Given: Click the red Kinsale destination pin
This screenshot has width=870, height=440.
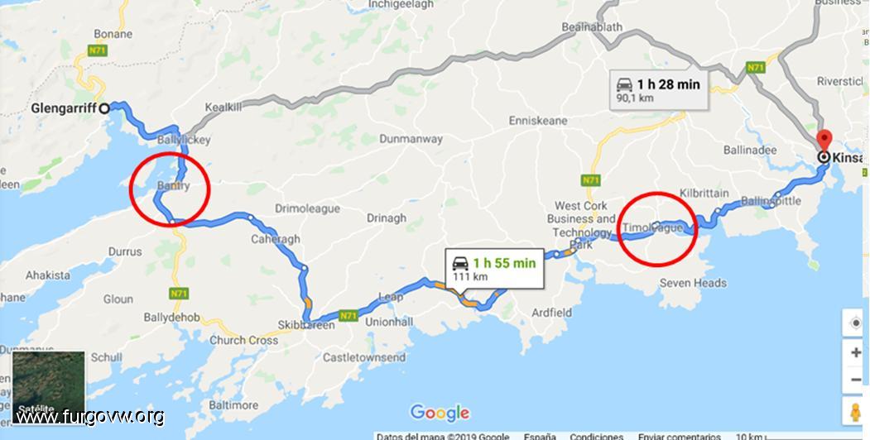Looking at the screenshot, I should [824, 140].
